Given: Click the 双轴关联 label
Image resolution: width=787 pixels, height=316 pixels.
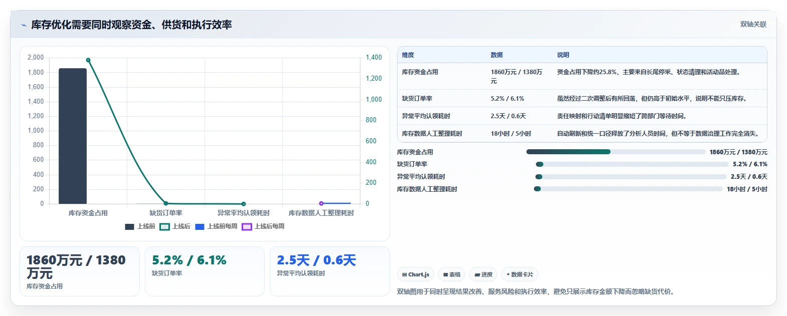Looking at the screenshot, I should 753,24.
